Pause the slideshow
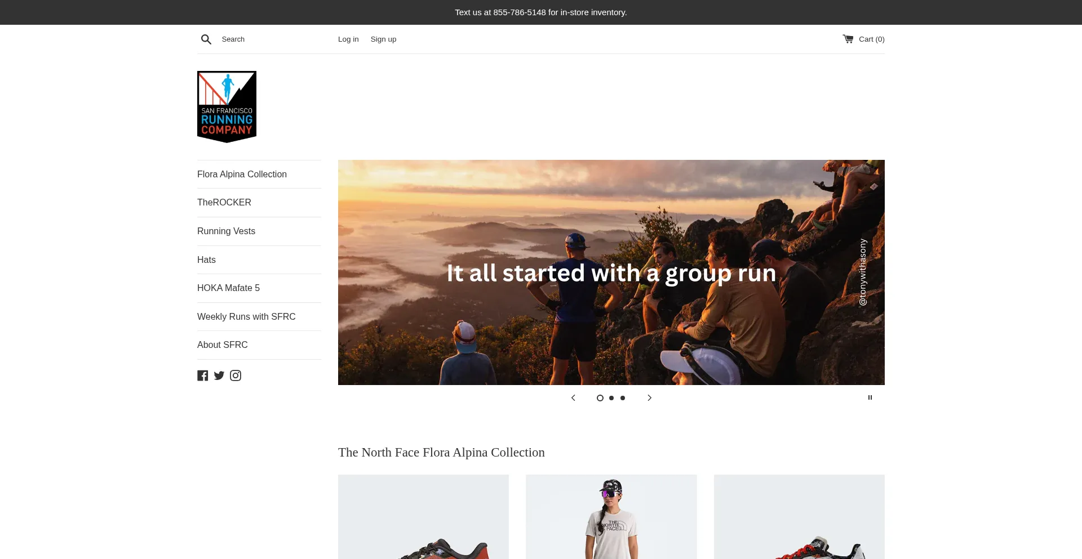 point(870,397)
